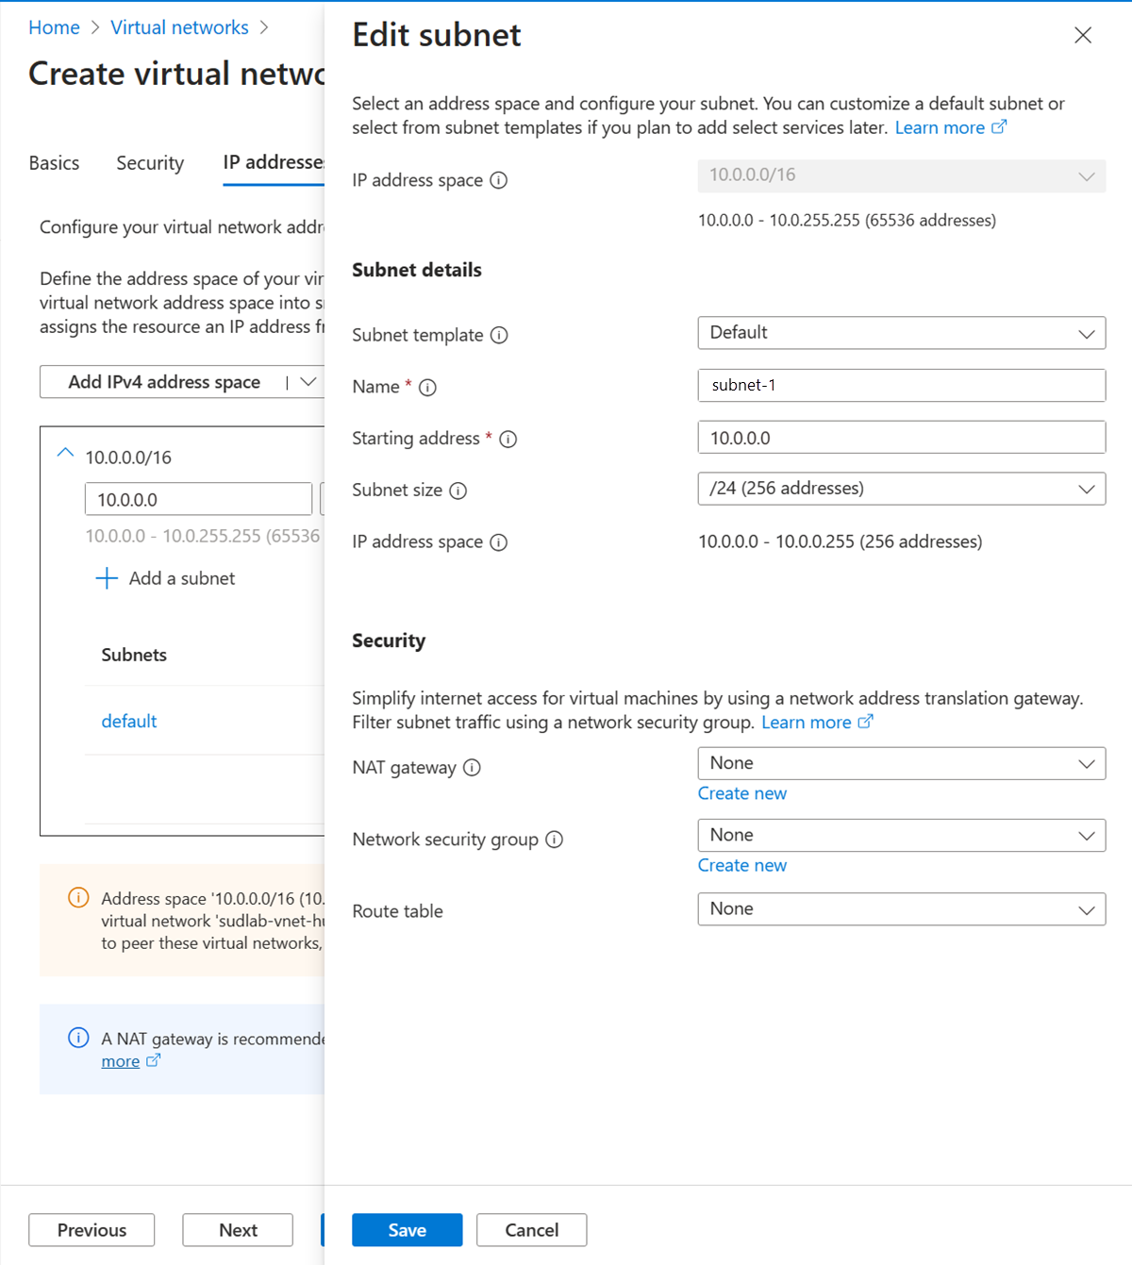Switch to the Security tab

click(x=150, y=163)
